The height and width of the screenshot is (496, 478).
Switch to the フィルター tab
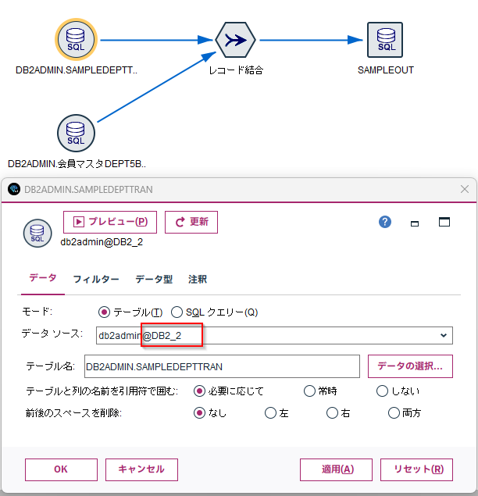point(96,279)
